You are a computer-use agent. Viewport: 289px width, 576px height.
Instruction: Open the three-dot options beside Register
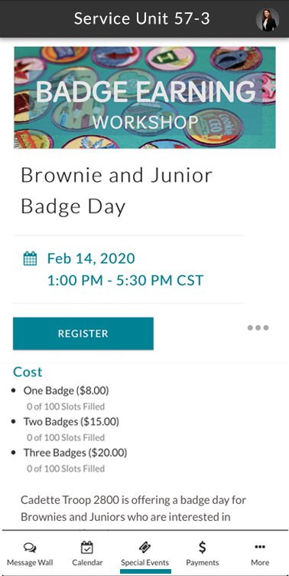(258, 327)
